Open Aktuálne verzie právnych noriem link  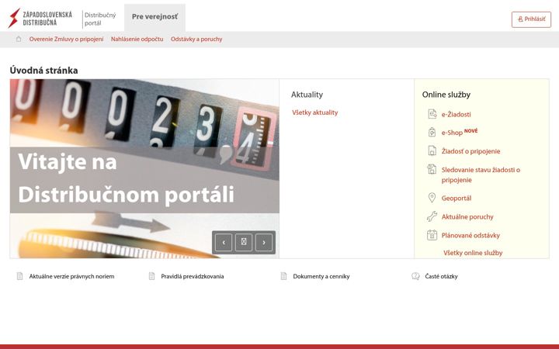(71, 276)
